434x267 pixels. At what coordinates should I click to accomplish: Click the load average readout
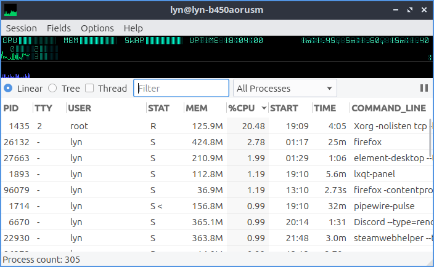coord(364,41)
